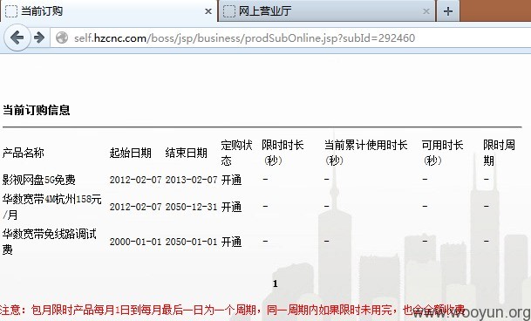Click the 当前累计使用时长(秒) column header
This screenshot has width=531, height=321.
365,153
